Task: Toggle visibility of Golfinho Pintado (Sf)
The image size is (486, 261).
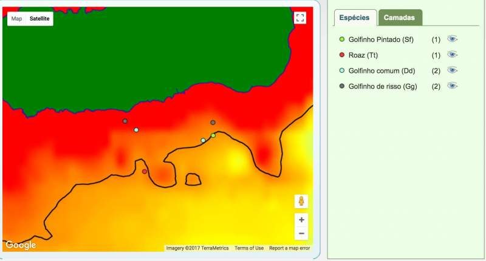Action: coord(452,39)
